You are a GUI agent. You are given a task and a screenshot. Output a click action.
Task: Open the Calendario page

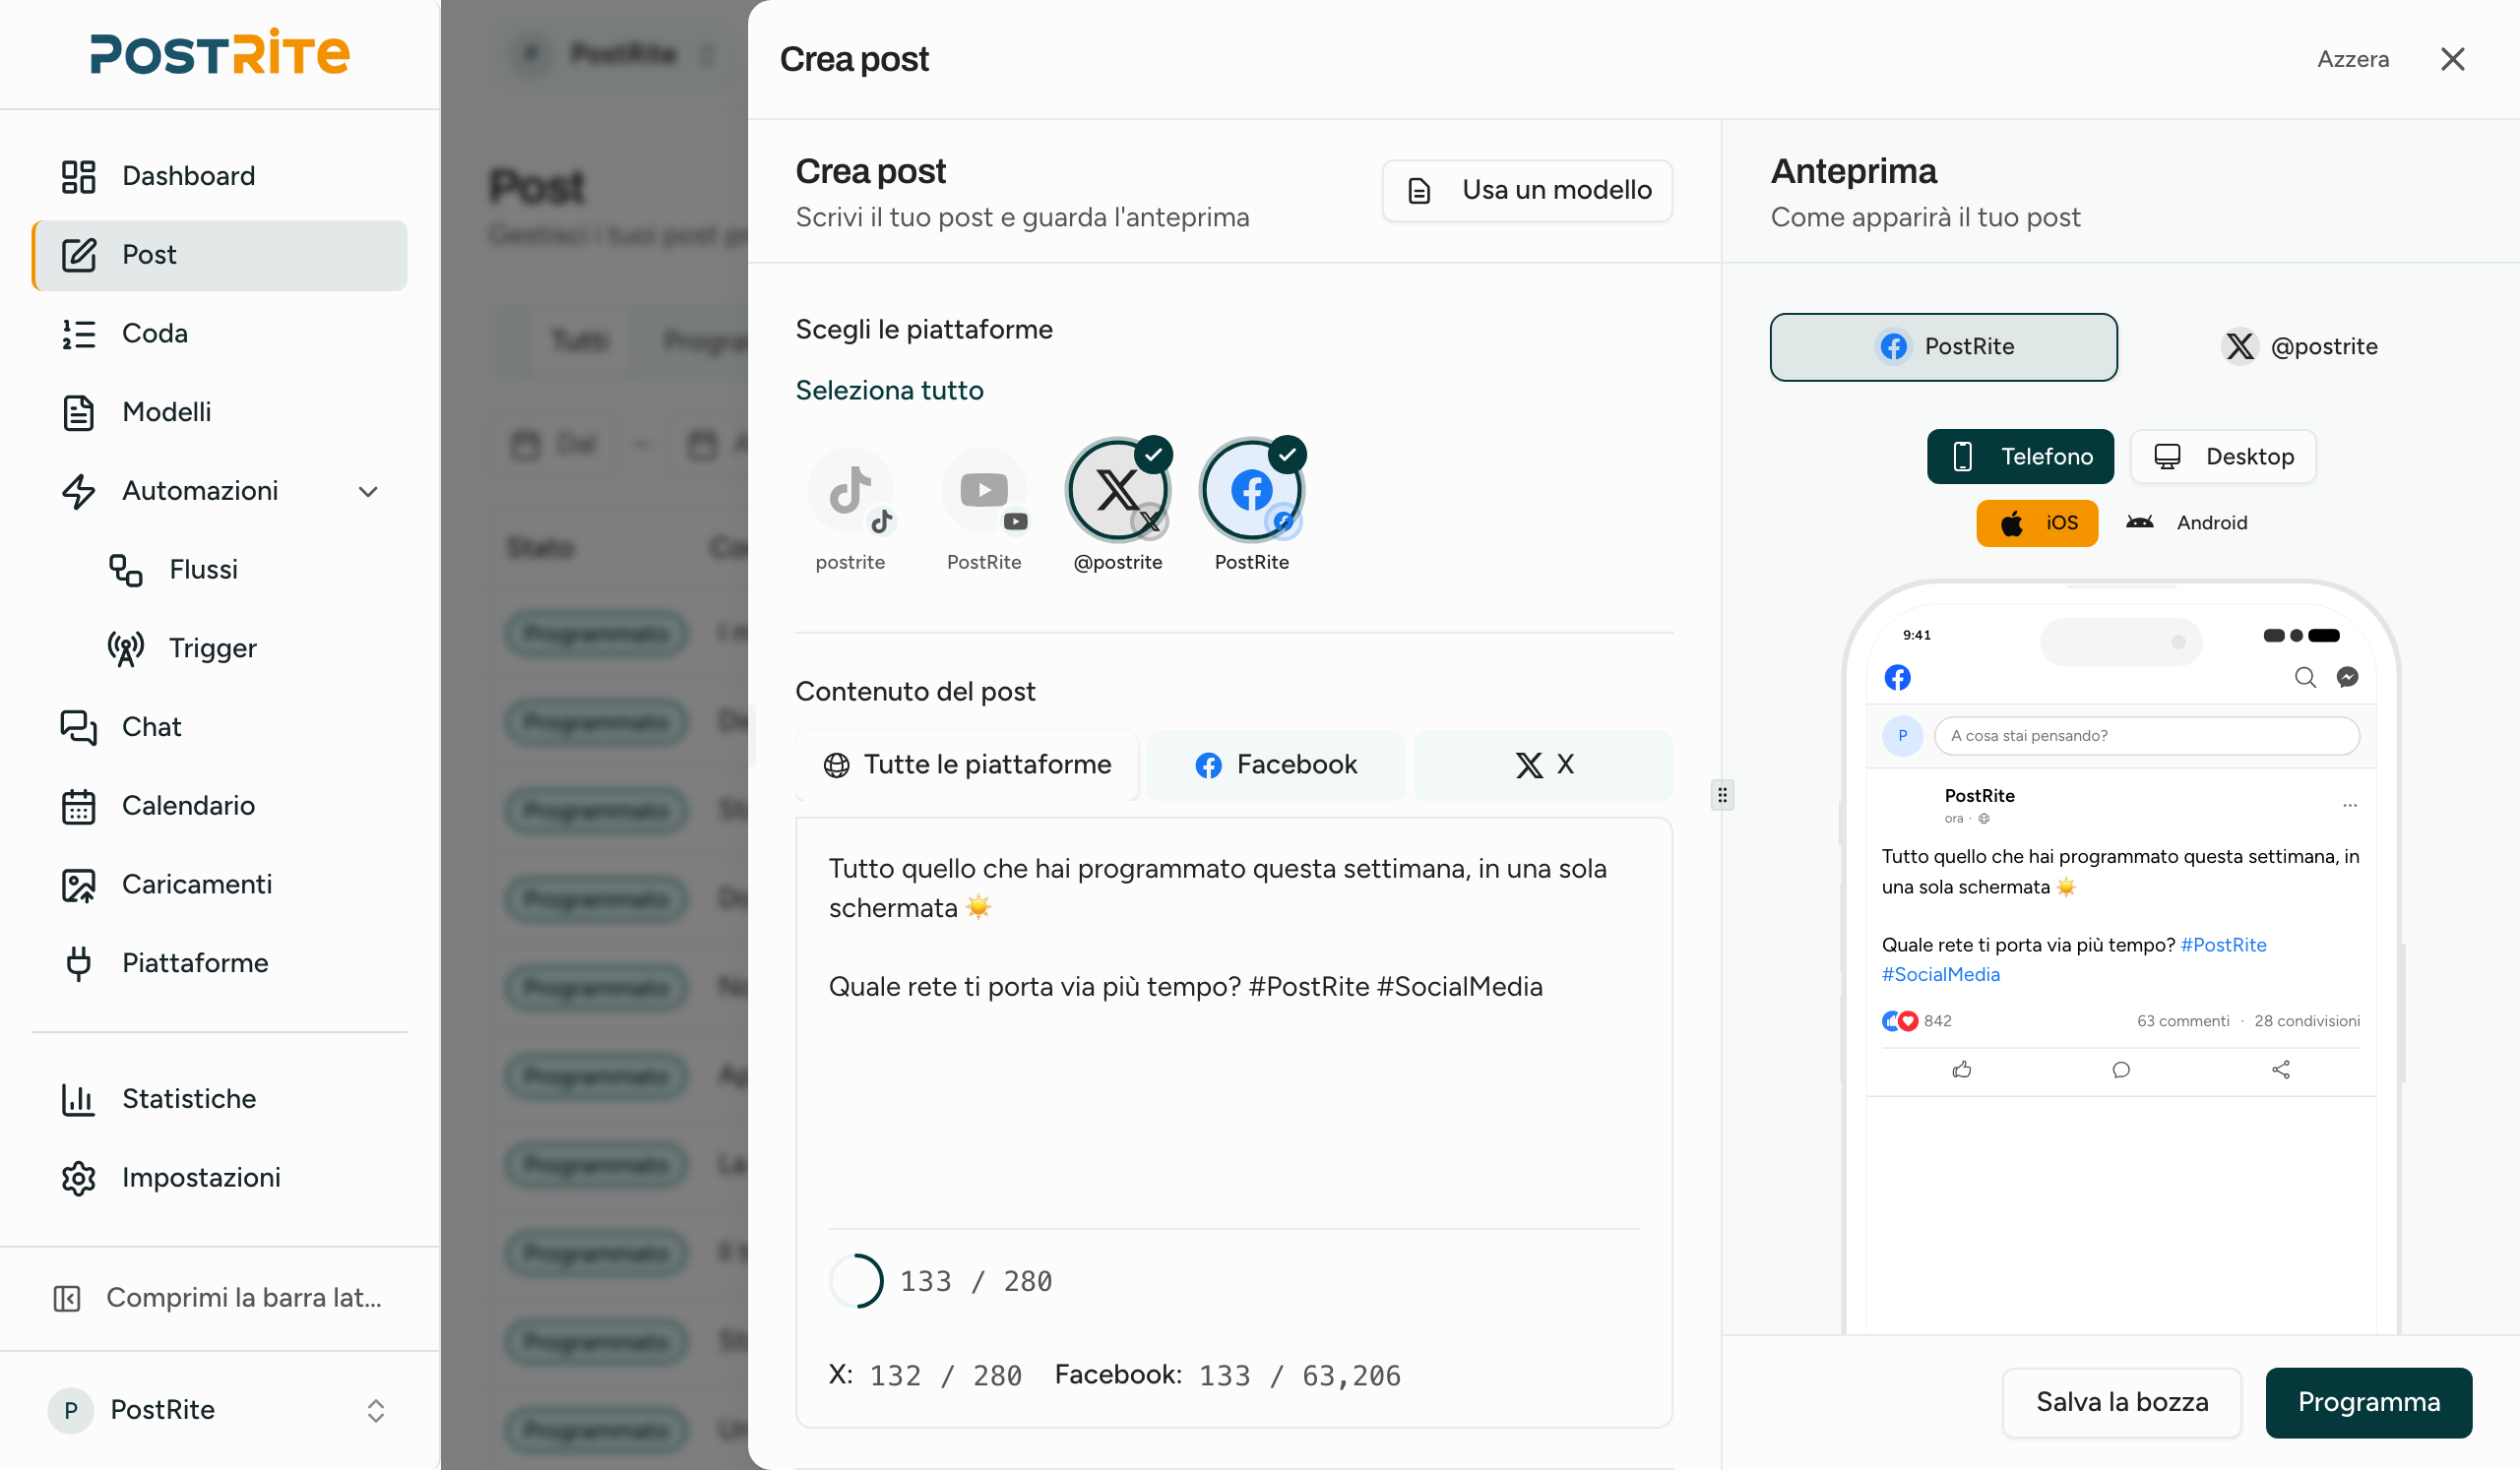click(219, 806)
